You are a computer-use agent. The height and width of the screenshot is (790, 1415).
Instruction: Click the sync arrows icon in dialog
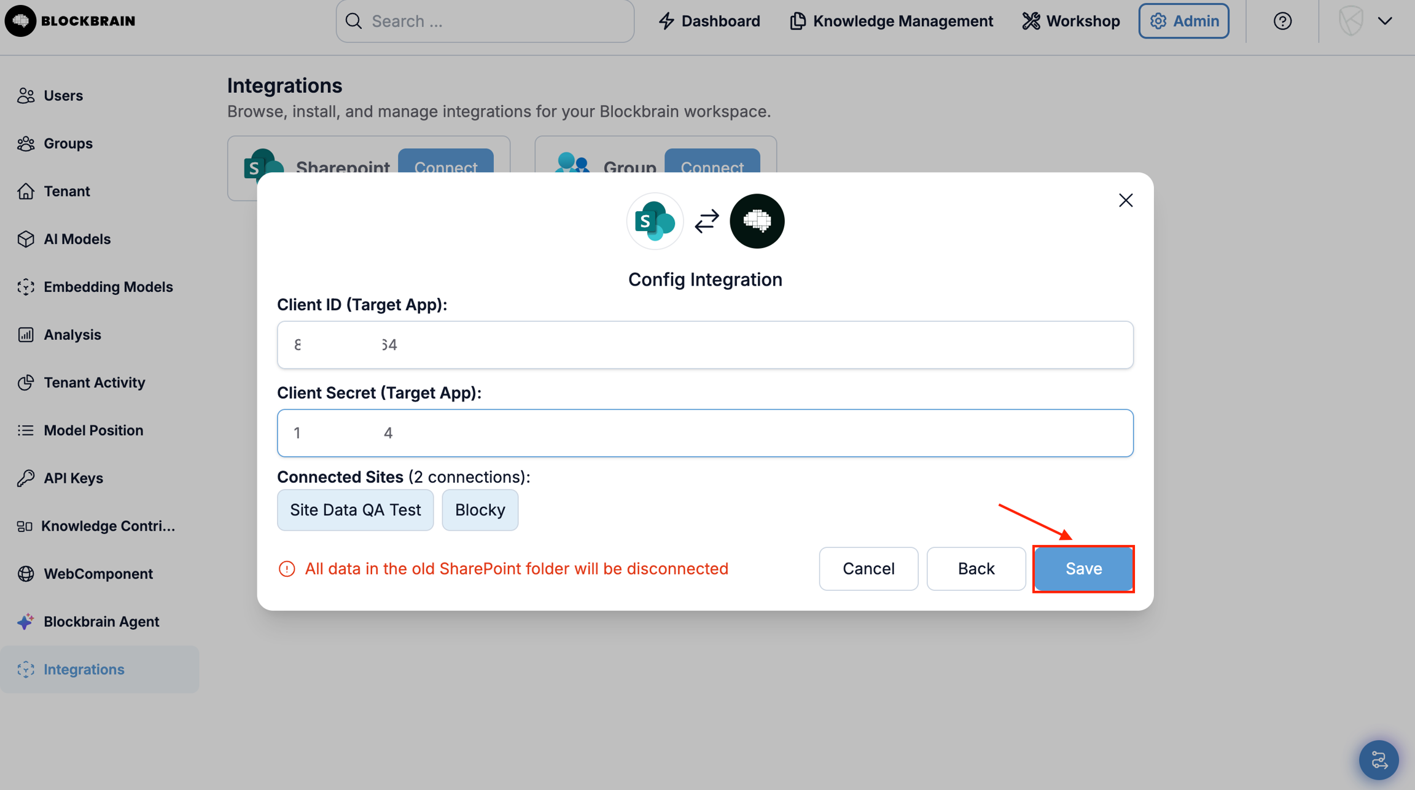[x=706, y=221]
